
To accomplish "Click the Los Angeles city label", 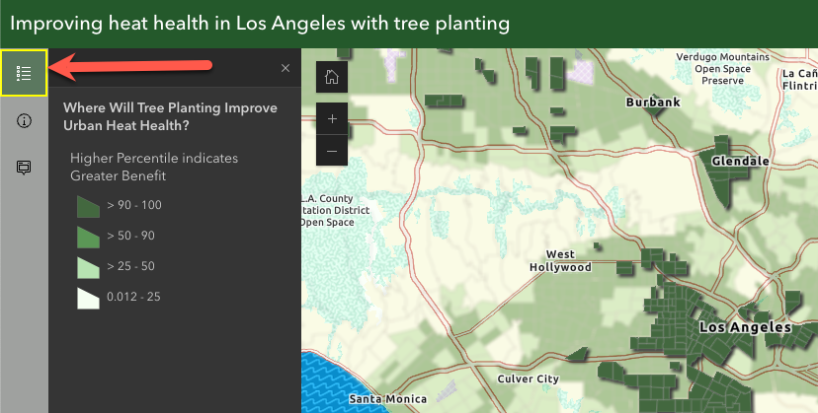I will tap(744, 326).
